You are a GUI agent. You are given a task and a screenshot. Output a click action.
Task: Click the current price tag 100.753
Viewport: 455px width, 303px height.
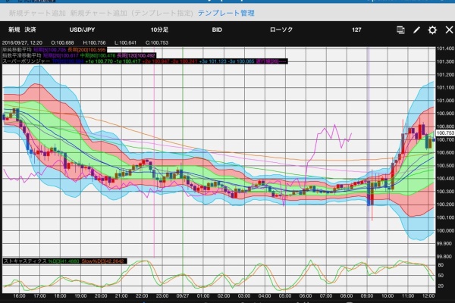coord(444,133)
